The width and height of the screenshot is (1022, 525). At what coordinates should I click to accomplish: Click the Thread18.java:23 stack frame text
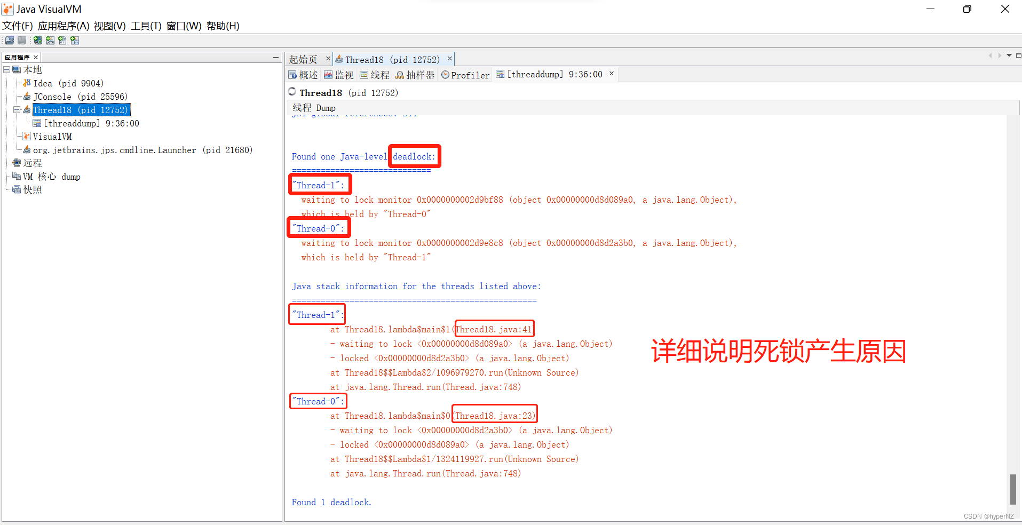[493, 416]
